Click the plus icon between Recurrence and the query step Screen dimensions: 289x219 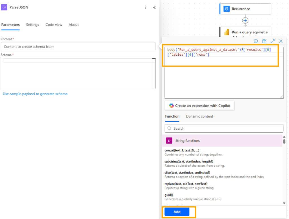click(x=245, y=21)
